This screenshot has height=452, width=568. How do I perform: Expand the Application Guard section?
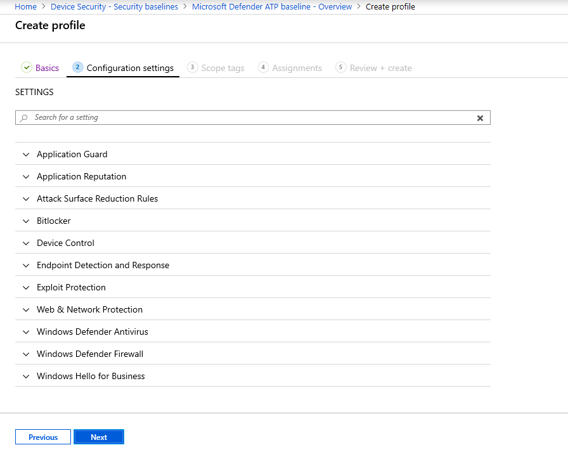coord(72,154)
